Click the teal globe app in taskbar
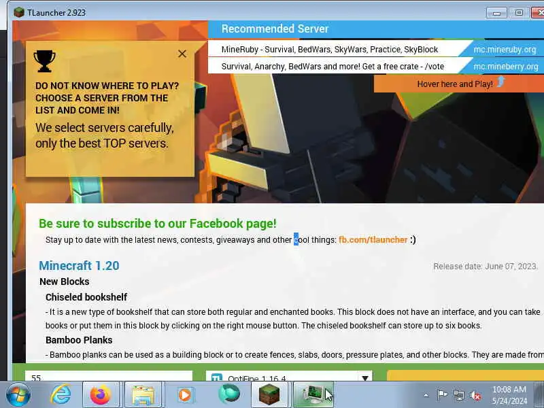The height and width of the screenshot is (408, 544). click(x=229, y=394)
